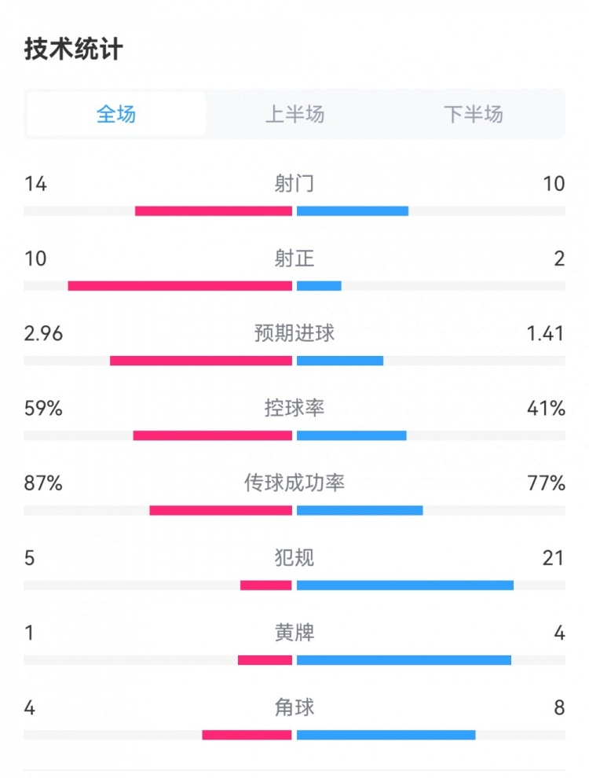Click the 预期进球 label
Viewport: 589px width, 778px height.
tap(294, 333)
